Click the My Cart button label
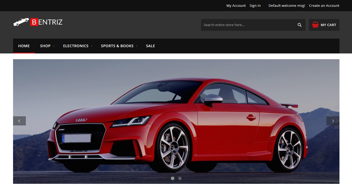 328,25
